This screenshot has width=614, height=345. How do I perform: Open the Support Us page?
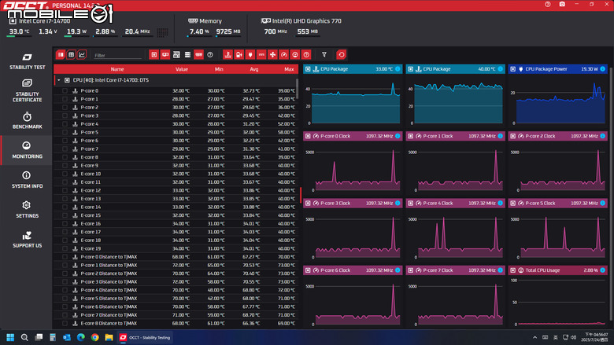pyautogui.click(x=27, y=240)
